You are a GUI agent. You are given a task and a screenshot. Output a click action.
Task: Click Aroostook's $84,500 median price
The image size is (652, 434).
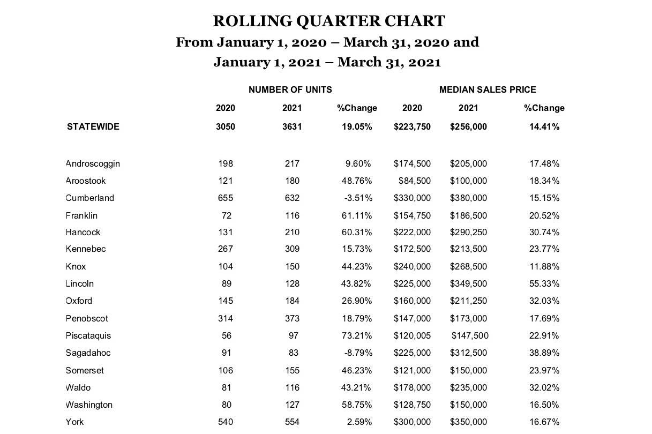tap(414, 181)
